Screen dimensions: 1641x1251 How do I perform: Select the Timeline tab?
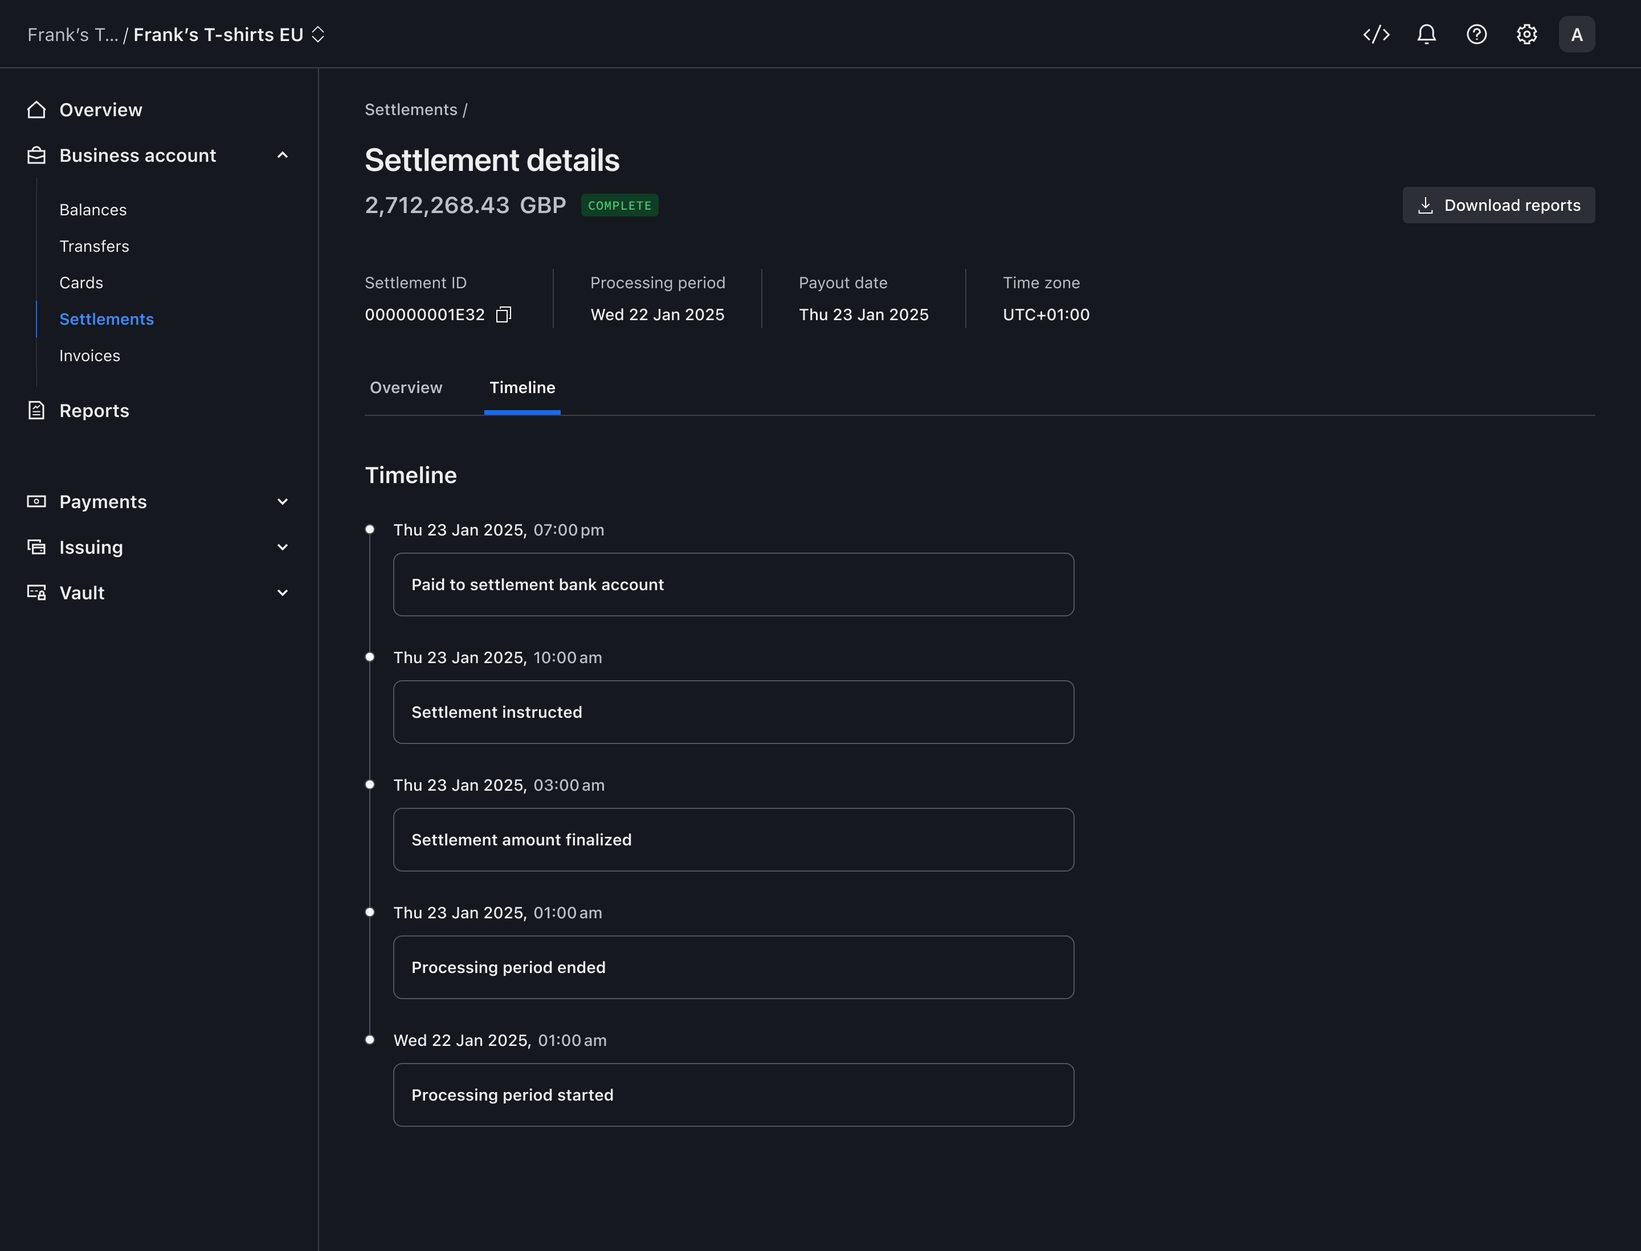click(522, 387)
